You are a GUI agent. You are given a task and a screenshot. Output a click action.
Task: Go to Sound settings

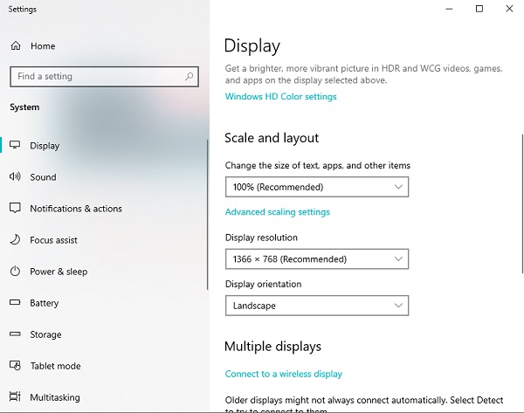[104, 176]
